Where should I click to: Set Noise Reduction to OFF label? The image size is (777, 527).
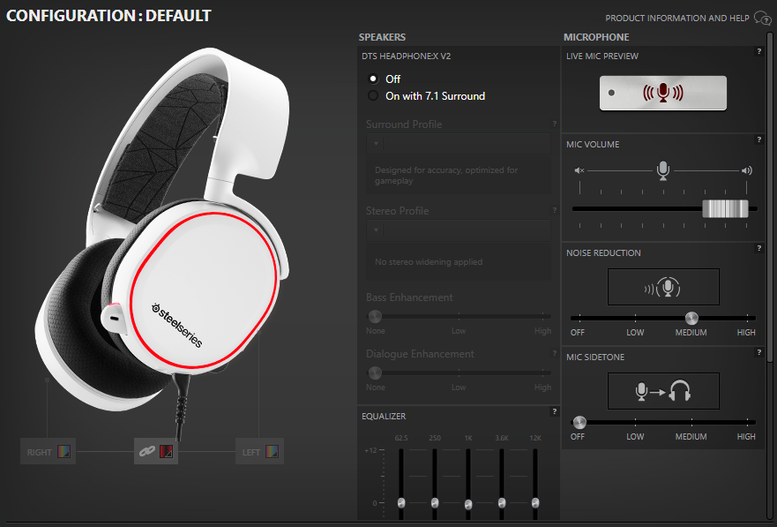tap(578, 333)
